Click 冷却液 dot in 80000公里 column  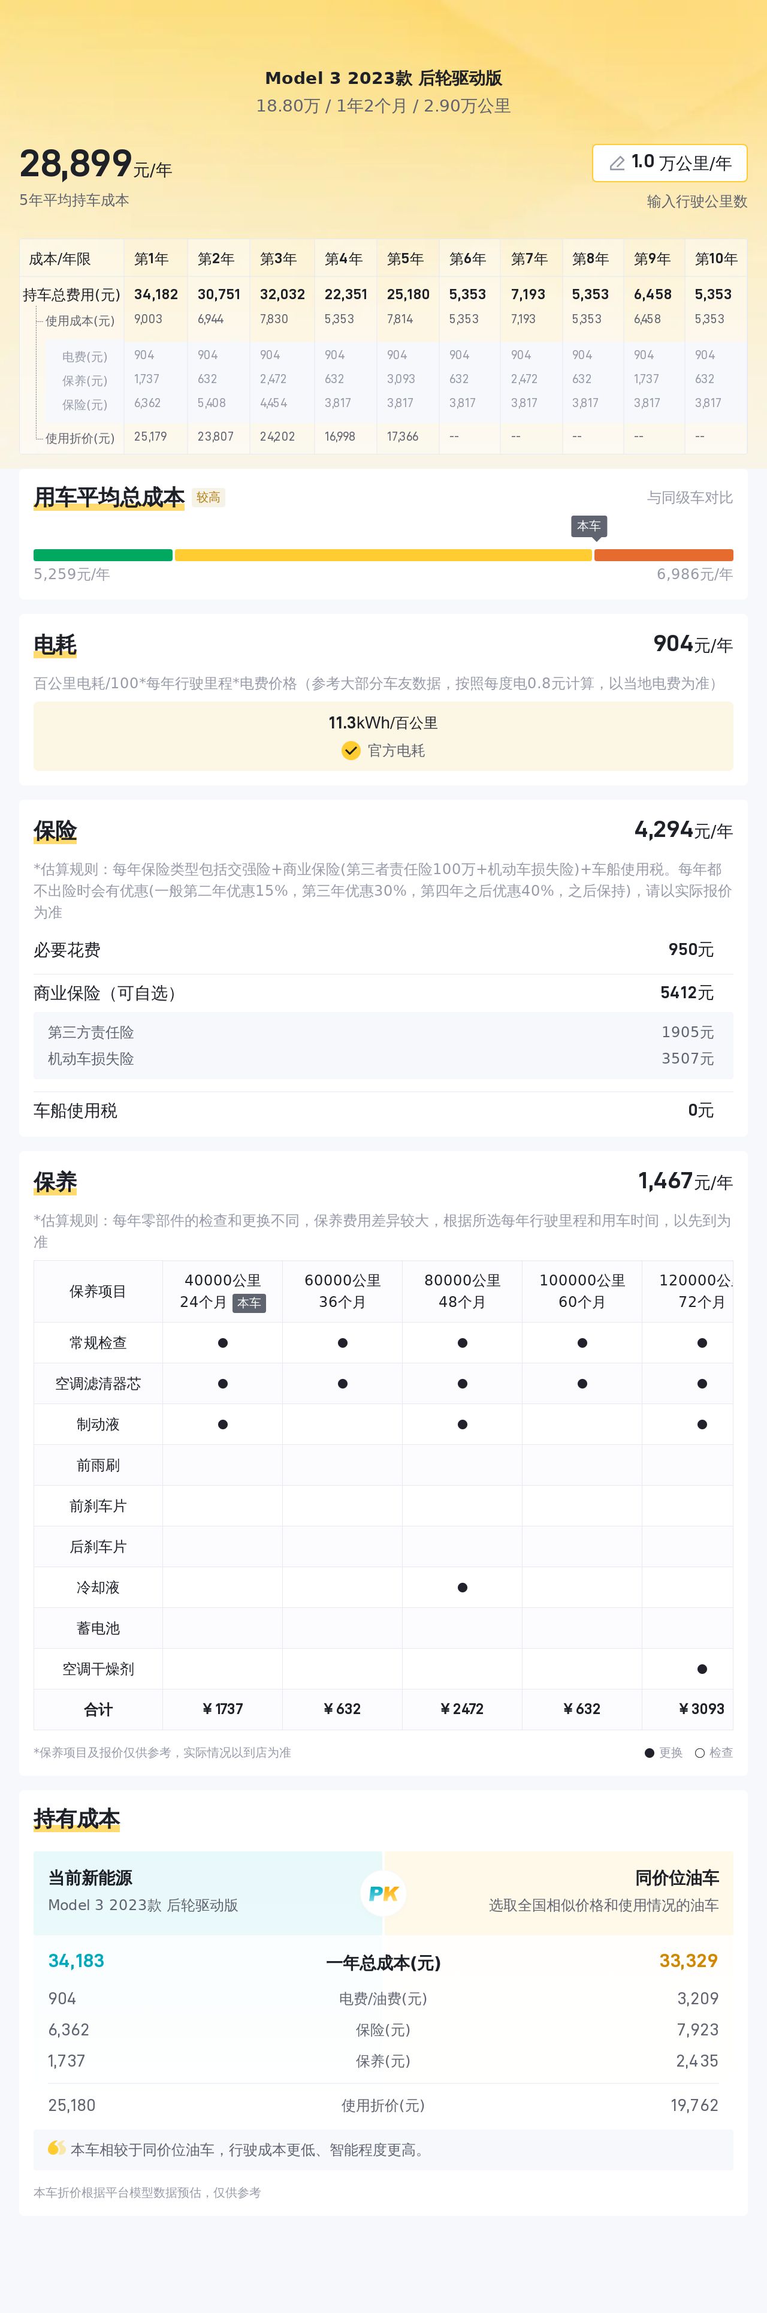pos(462,1588)
